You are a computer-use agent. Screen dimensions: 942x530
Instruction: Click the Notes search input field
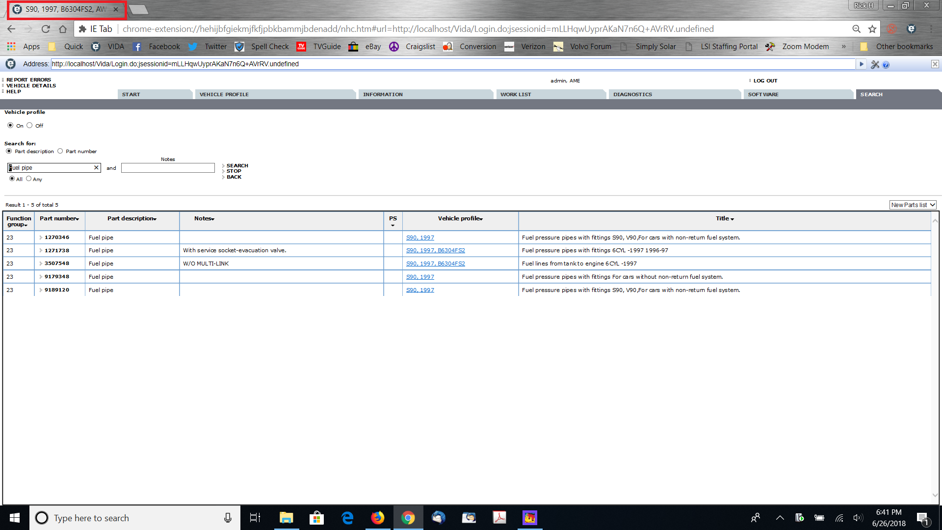point(168,168)
